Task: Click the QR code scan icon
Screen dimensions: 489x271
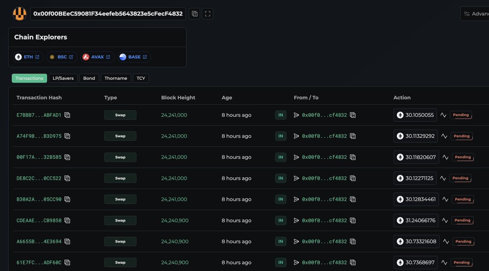Action: coord(207,14)
